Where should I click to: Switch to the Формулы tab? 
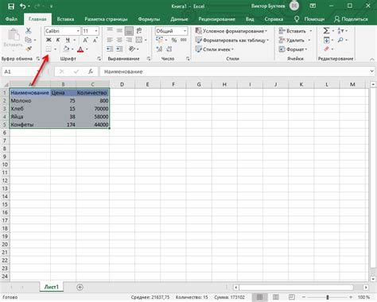[149, 19]
